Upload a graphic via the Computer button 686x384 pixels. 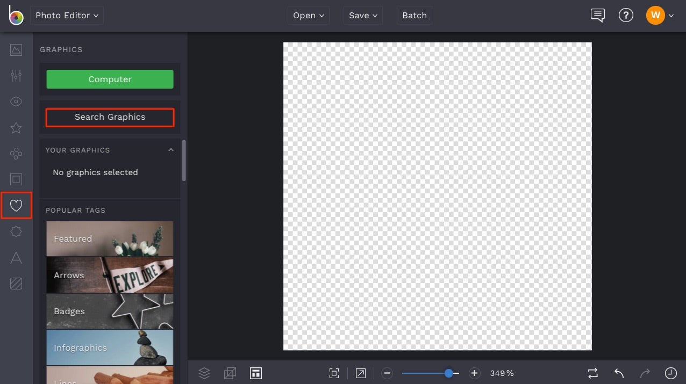[x=110, y=79]
